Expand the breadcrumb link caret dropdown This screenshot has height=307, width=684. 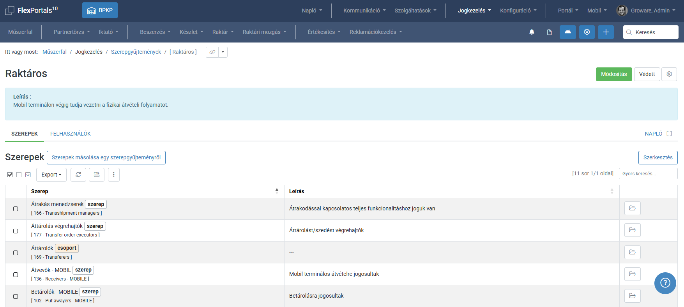click(223, 52)
